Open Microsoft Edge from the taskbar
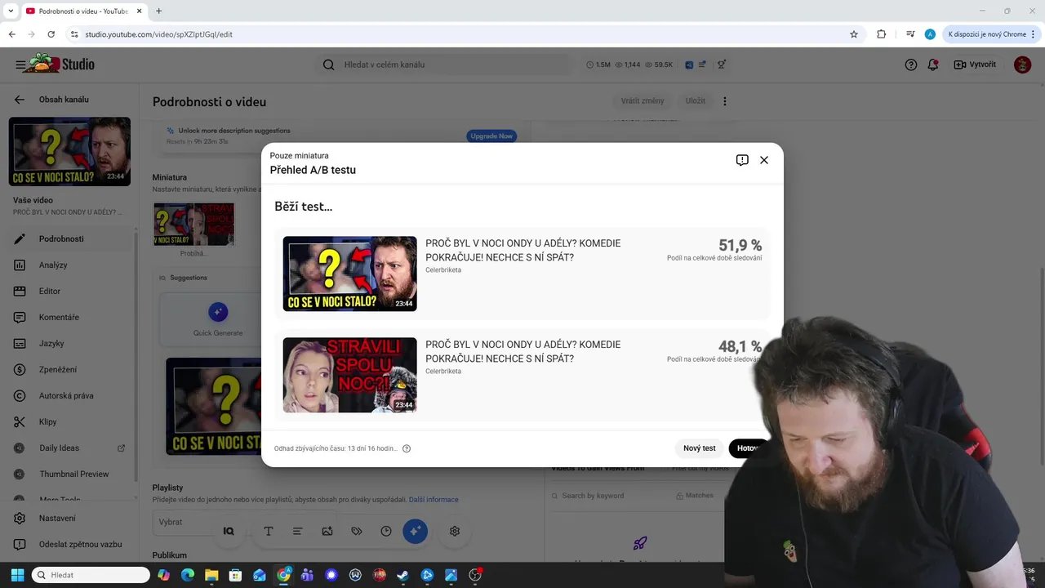Image resolution: width=1045 pixels, height=588 pixels. click(187, 575)
